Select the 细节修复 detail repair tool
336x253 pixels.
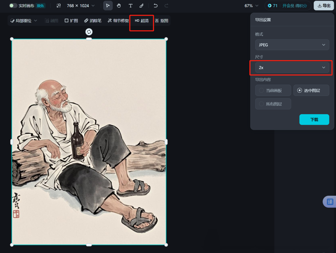(x=118, y=21)
